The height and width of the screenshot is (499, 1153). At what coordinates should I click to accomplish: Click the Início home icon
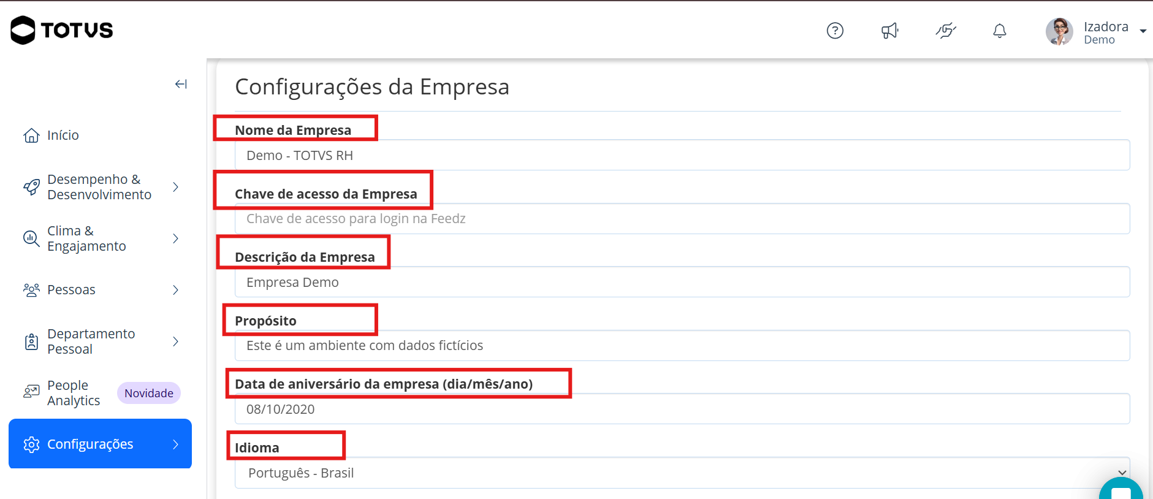click(x=31, y=135)
